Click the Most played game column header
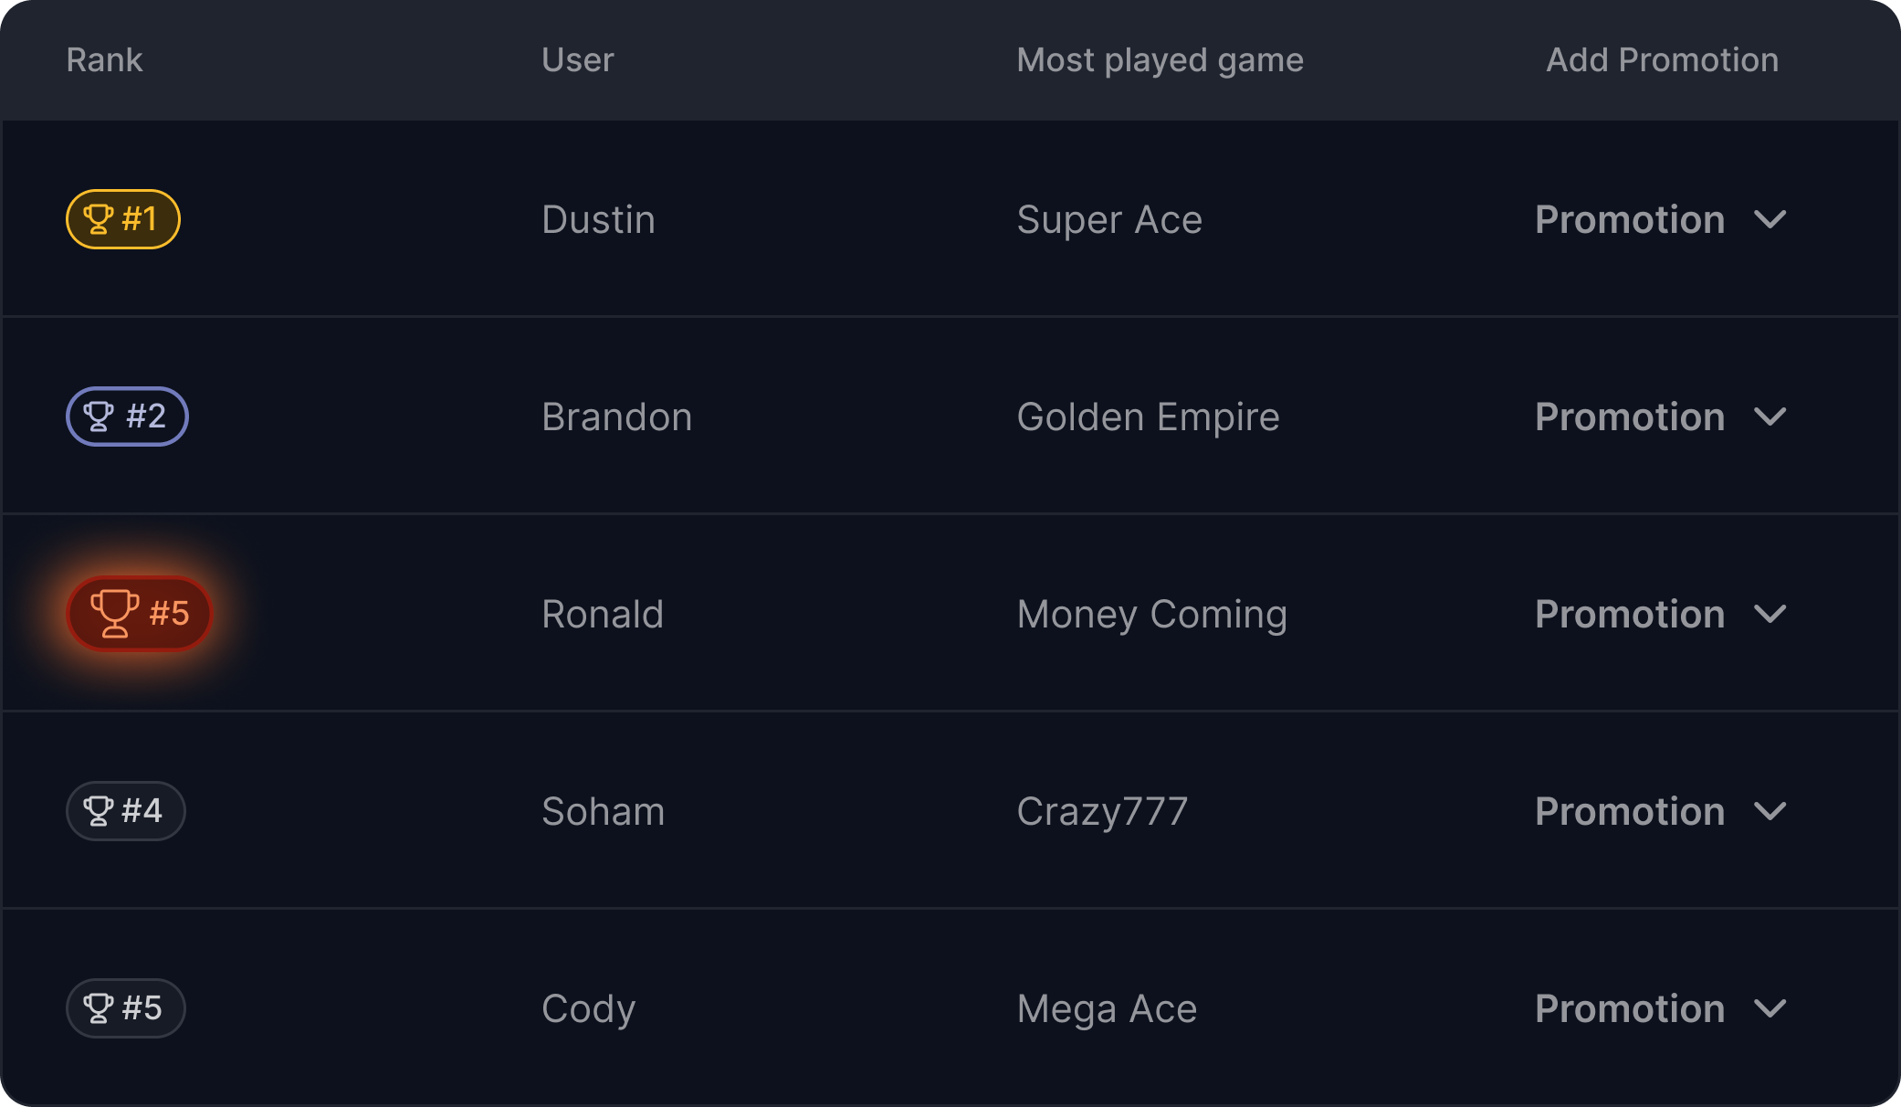 pyautogui.click(x=1160, y=60)
